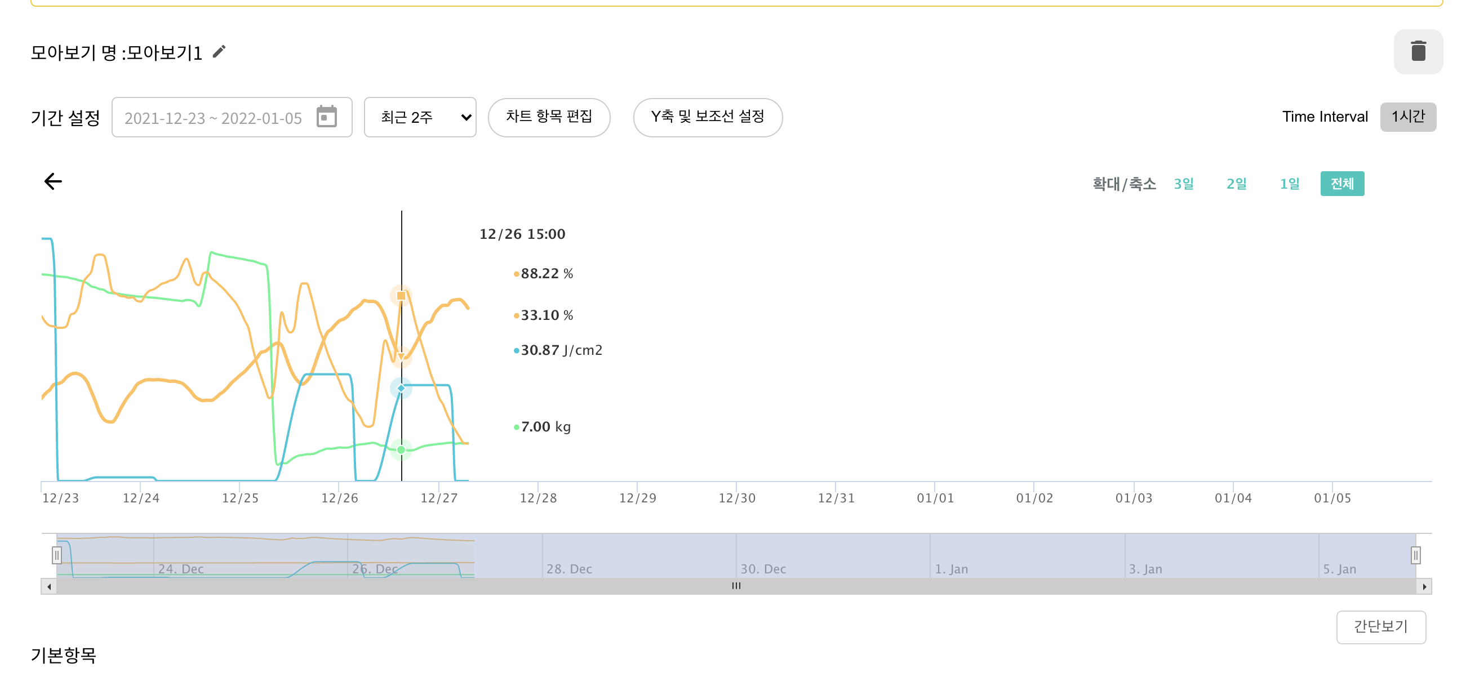The width and height of the screenshot is (1466, 677).
Task: Click the Y축 및 보조선 설정 button
Action: 708,117
